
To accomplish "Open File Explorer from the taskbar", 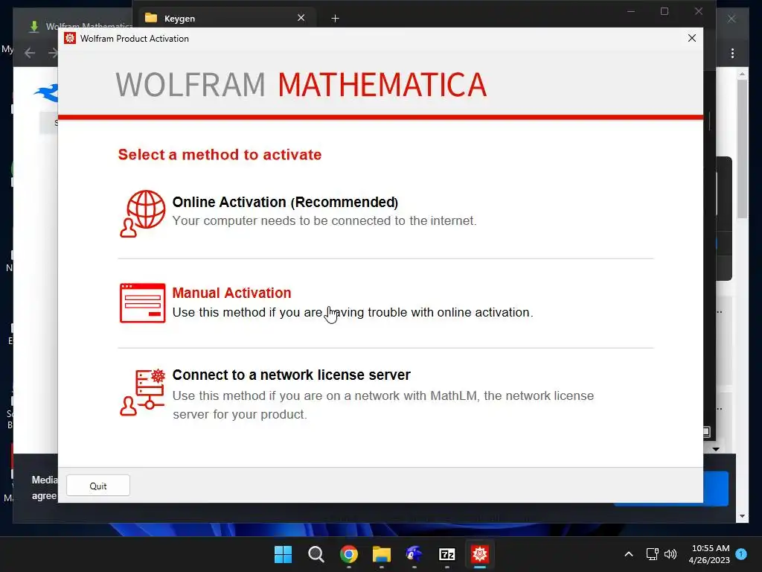I will click(x=382, y=554).
